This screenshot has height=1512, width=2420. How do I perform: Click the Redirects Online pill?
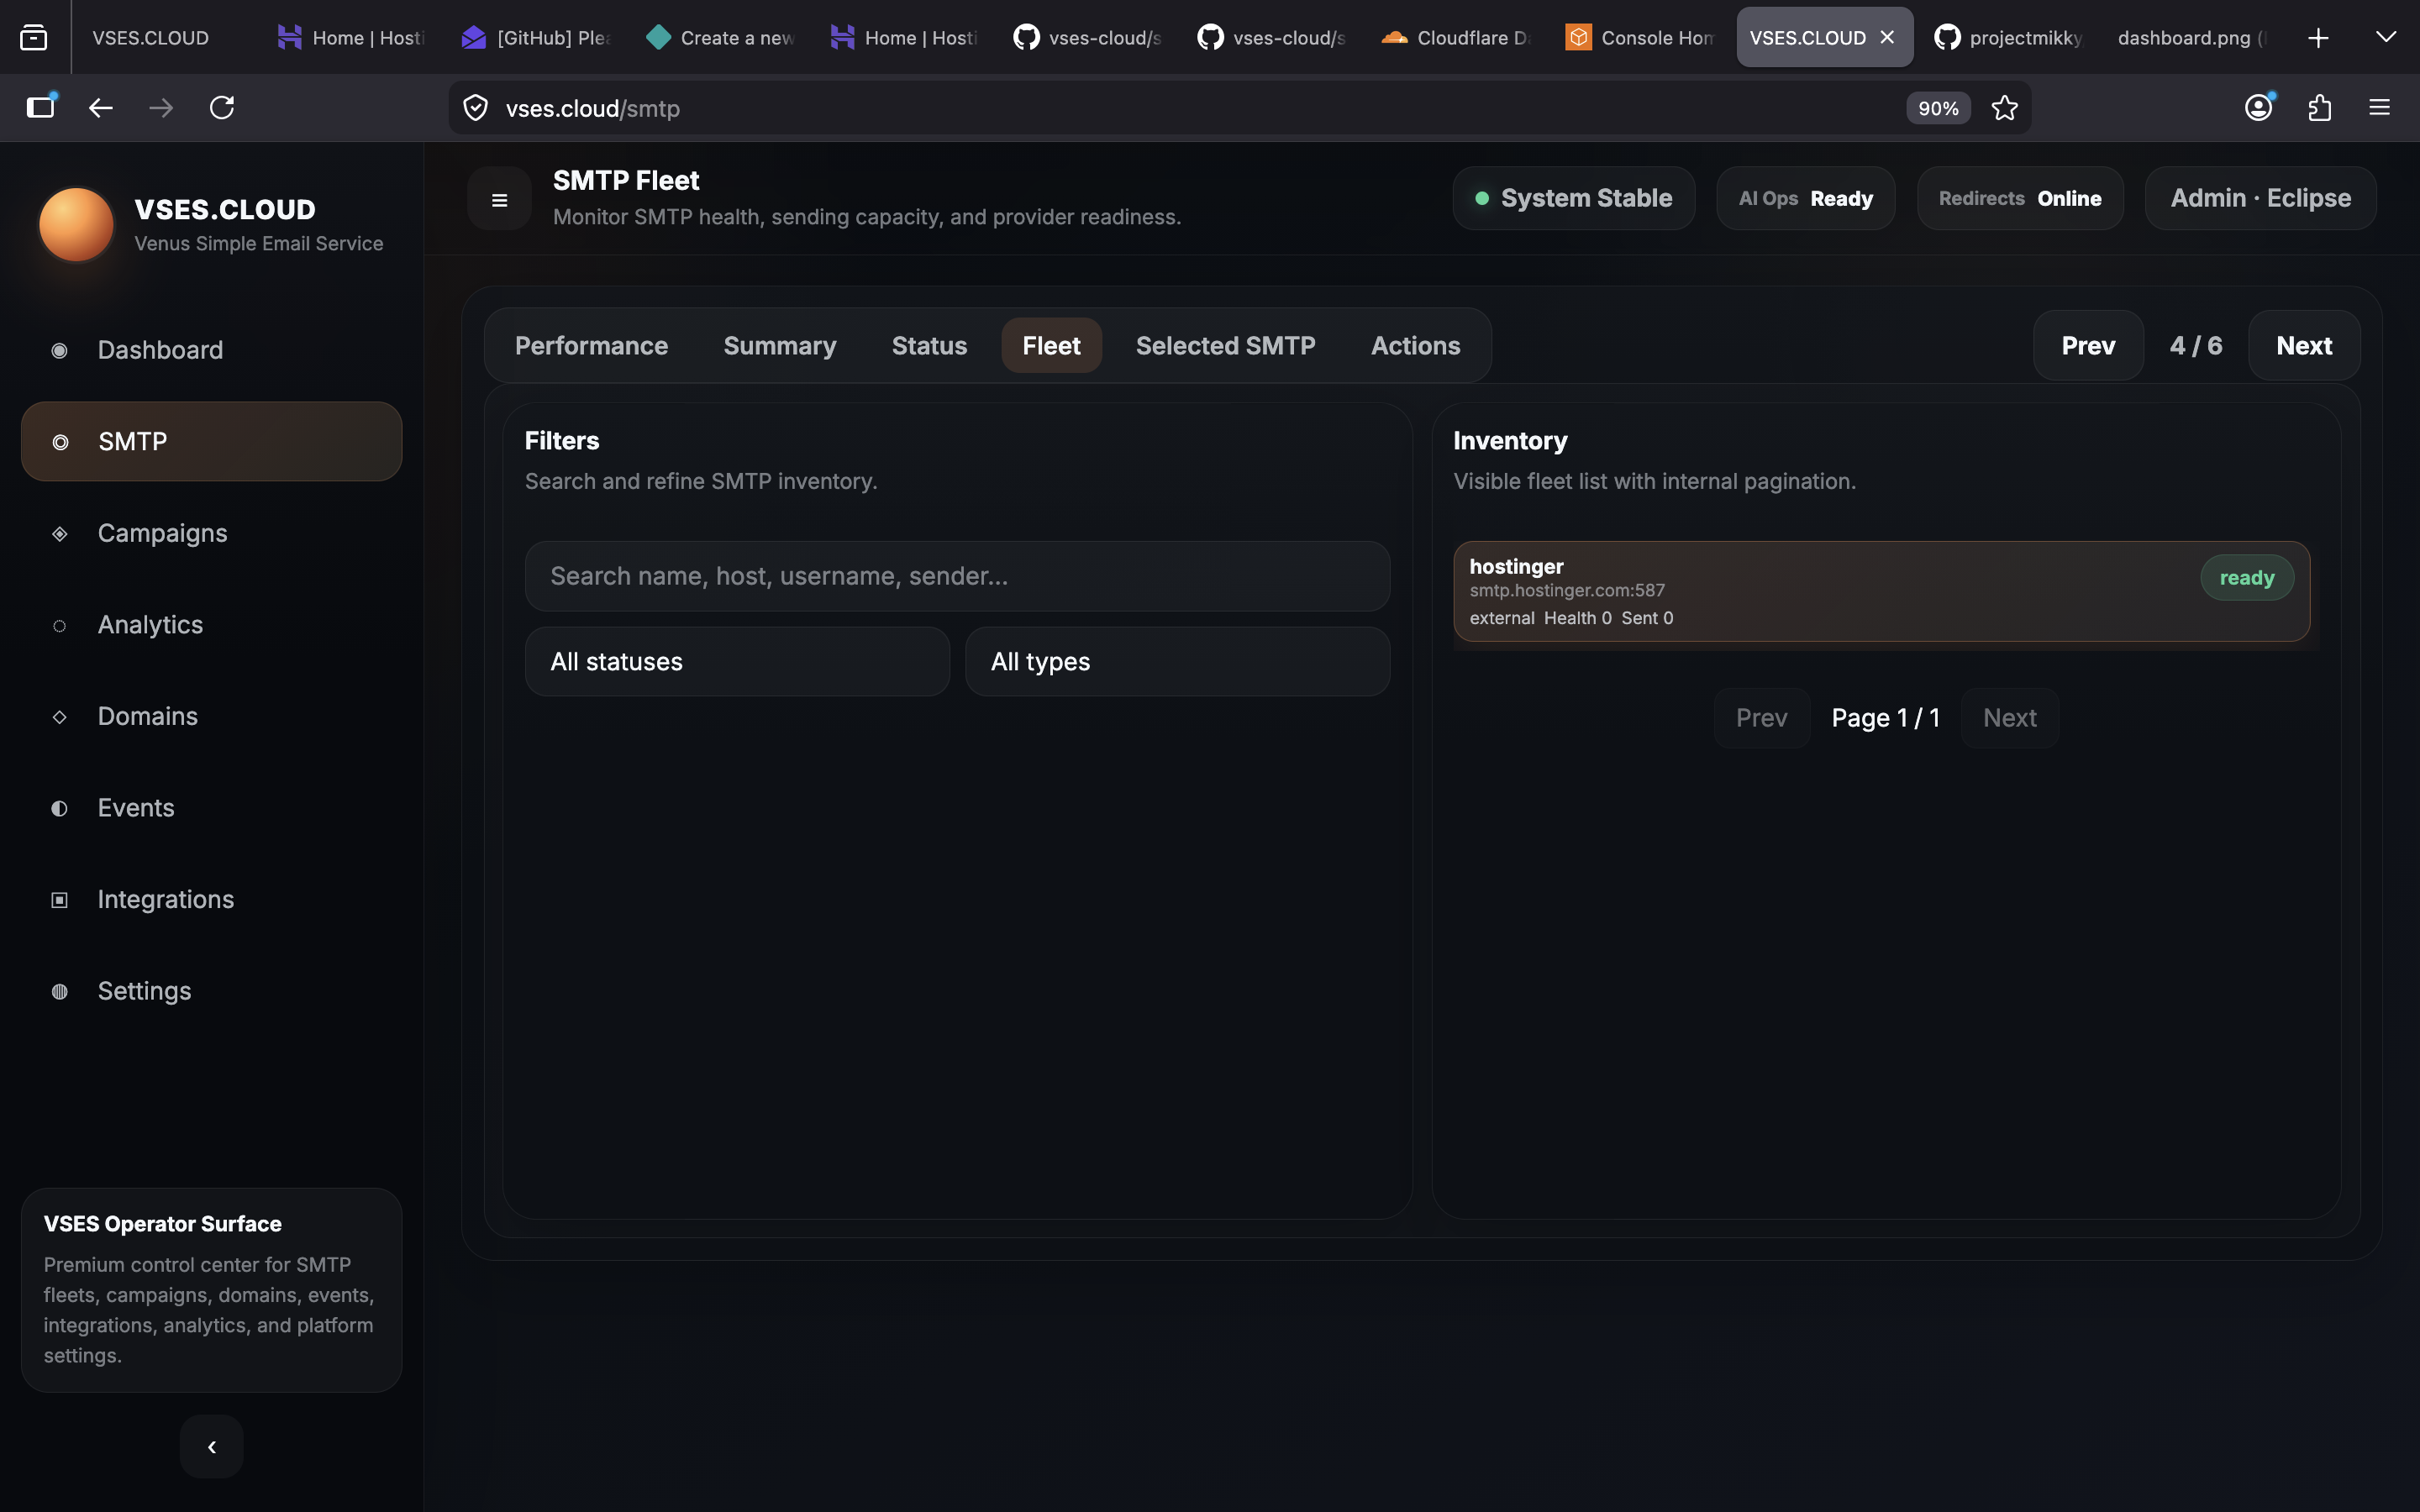coord(2020,198)
